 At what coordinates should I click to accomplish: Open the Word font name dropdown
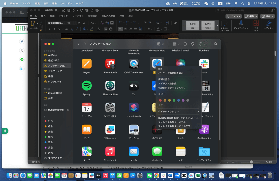[x=65, y=23]
